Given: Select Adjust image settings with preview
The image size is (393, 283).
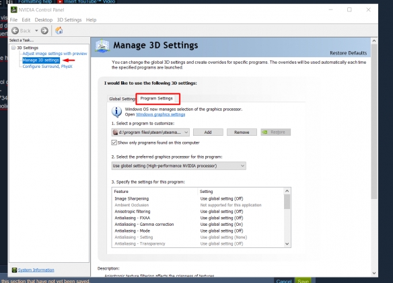Looking at the screenshot, I should point(55,54).
